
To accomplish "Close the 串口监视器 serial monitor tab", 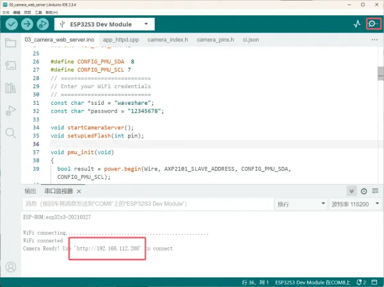I will (x=79, y=191).
